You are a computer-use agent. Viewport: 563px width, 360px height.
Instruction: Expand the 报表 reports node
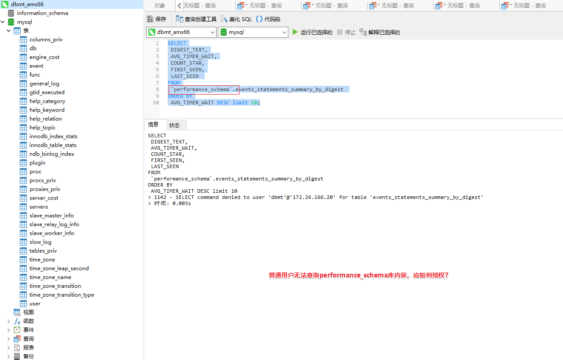9,348
